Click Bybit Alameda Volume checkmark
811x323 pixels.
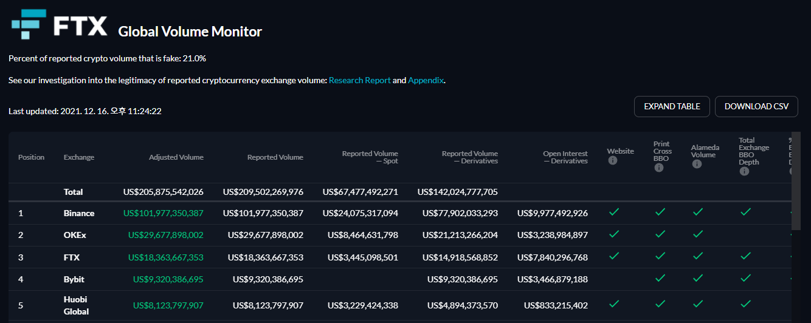[698, 278]
